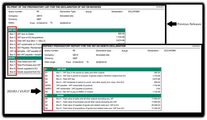
Task: Click DCLVATBRI declaration value in new report
Action: 170,51
